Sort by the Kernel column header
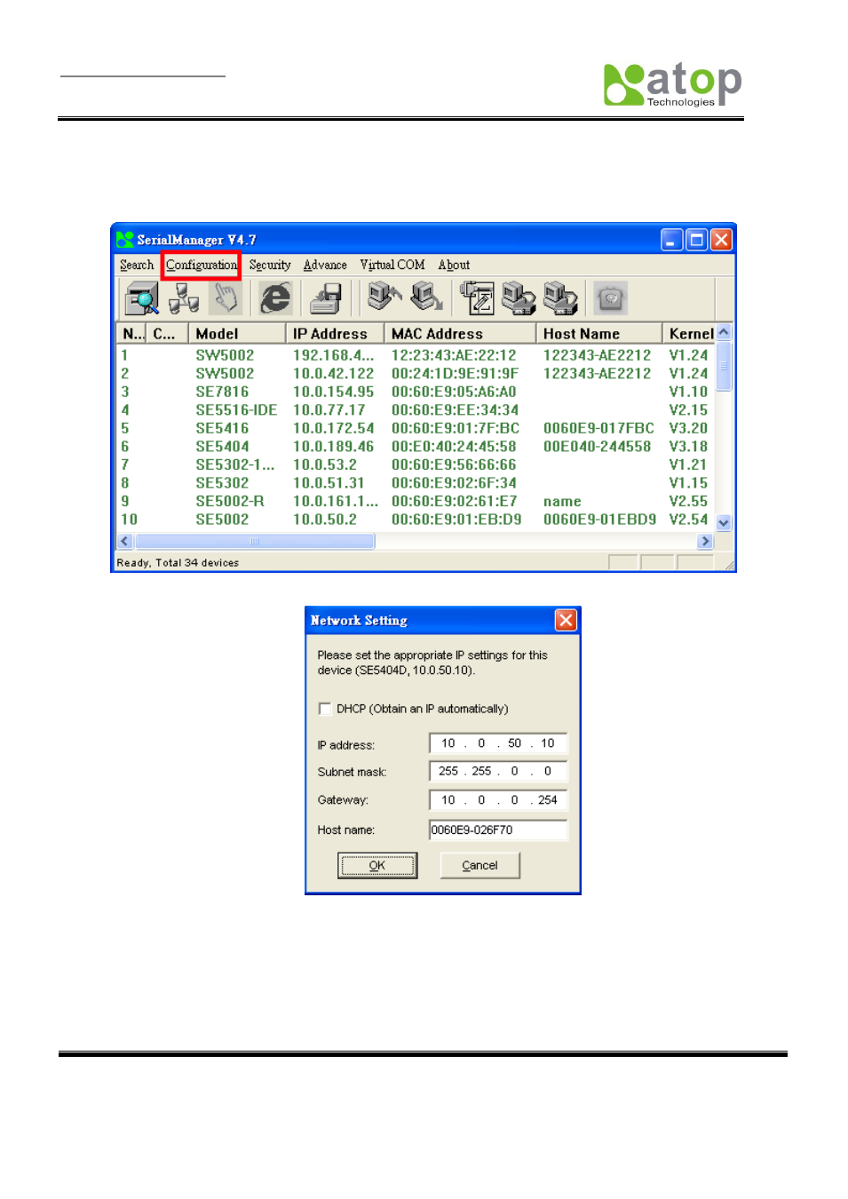 689,333
